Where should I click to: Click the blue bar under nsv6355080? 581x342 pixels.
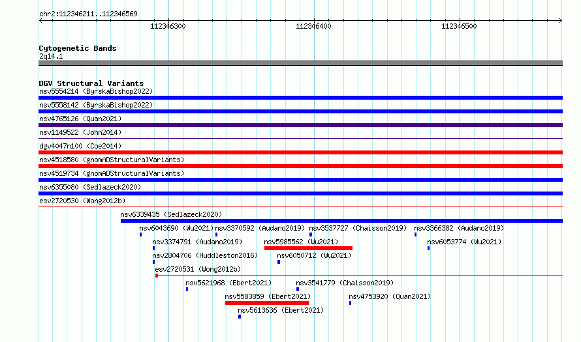tap(300, 193)
